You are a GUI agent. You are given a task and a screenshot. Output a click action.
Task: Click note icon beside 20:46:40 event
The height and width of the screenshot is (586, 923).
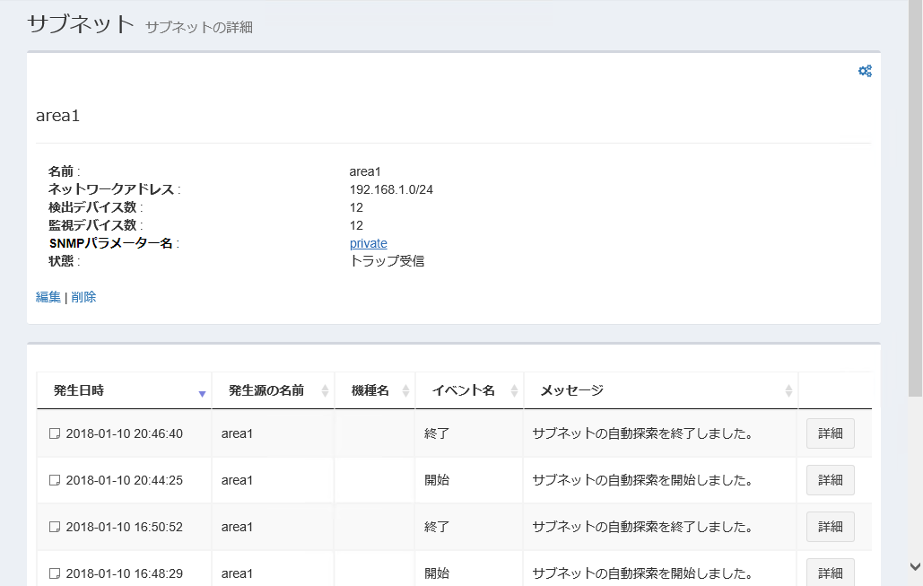55,433
